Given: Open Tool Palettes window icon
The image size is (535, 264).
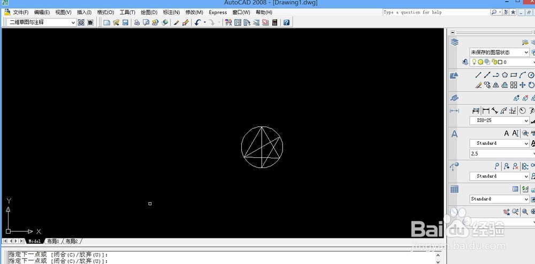Looking at the screenshot, I should (247, 22).
